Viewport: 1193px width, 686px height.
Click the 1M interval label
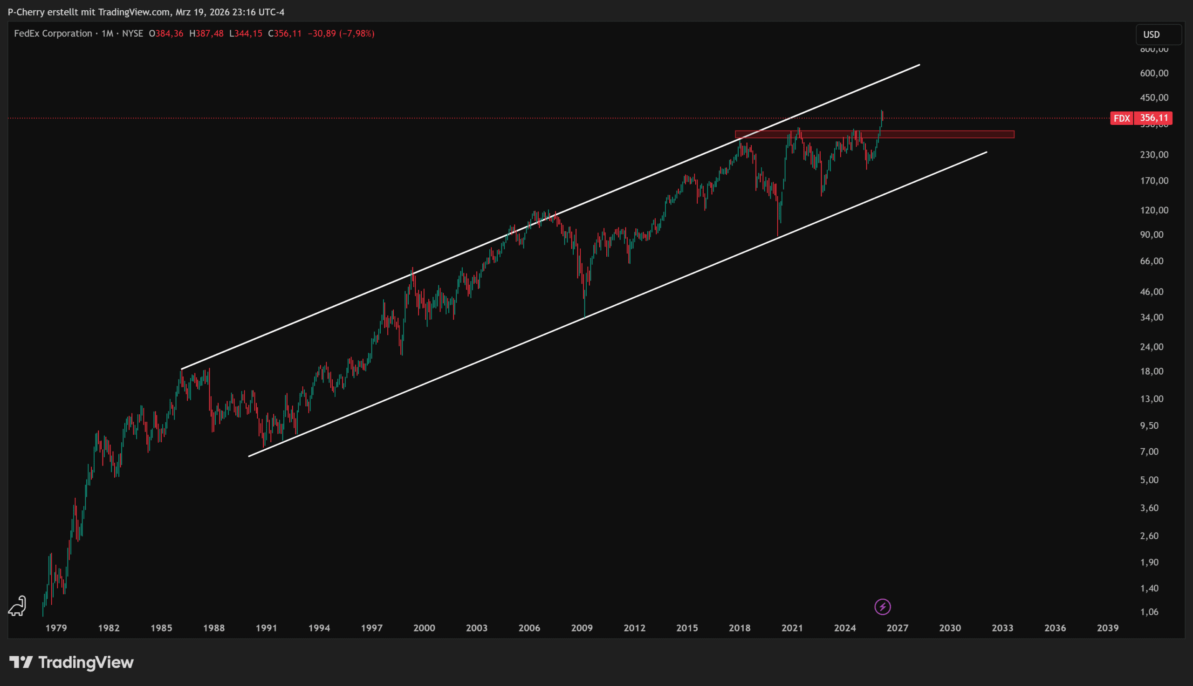(x=107, y=34)
